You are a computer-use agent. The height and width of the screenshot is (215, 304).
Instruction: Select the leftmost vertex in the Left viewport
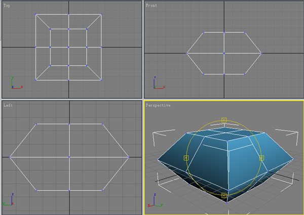coord(10,157)
